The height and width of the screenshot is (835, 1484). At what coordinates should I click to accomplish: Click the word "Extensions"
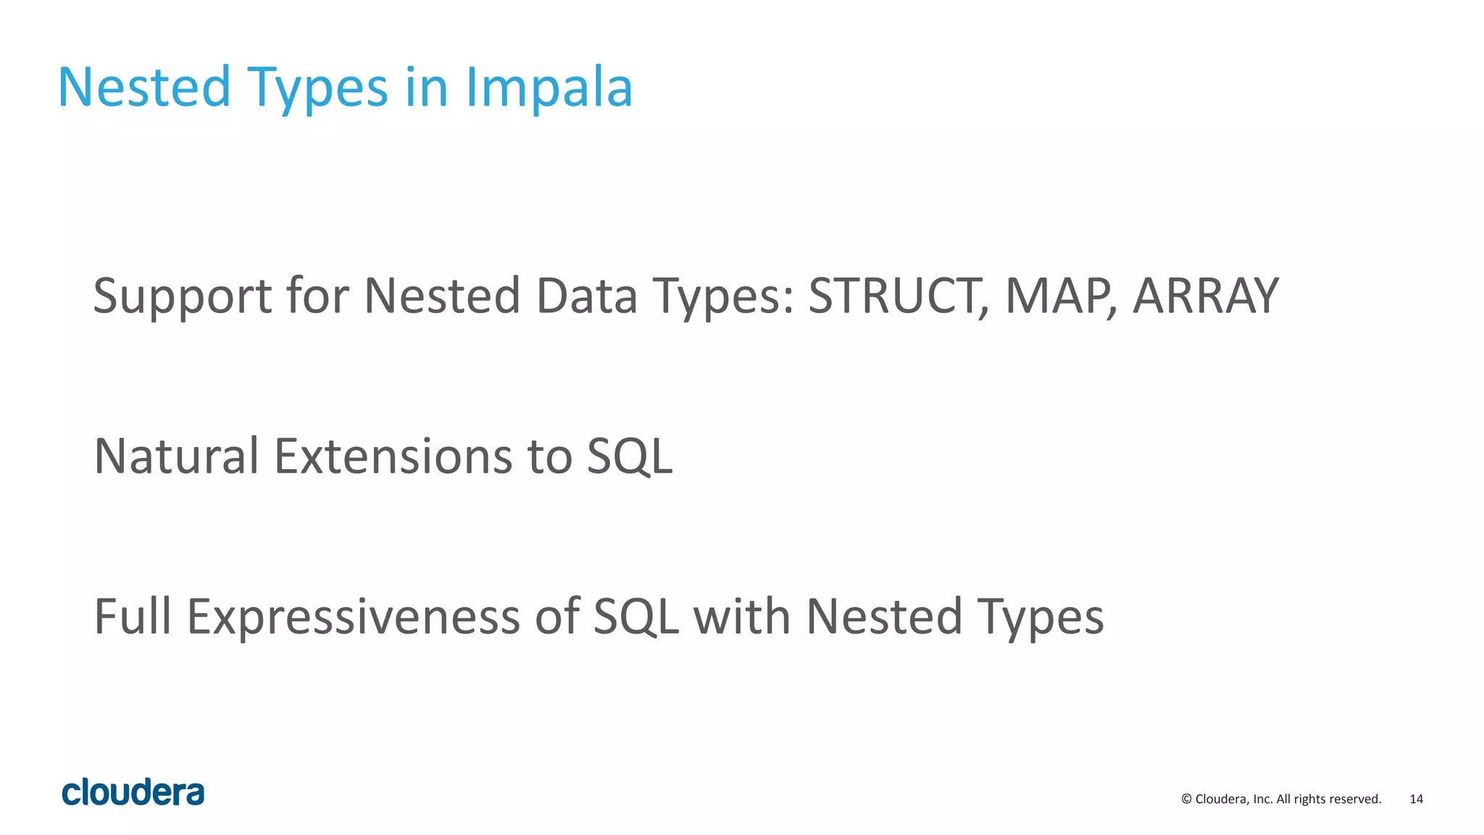[x=393, y=456]
